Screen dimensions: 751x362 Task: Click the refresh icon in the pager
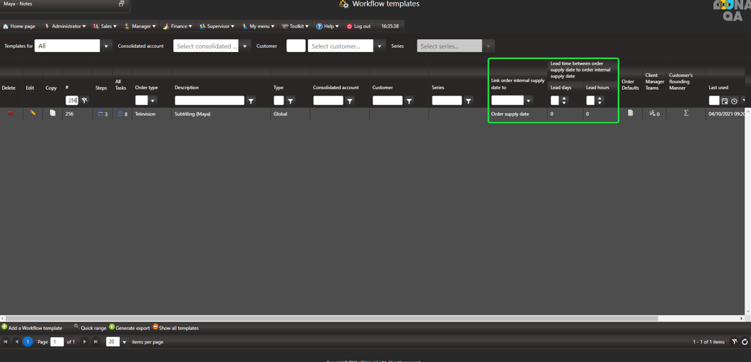pos(745,342)
